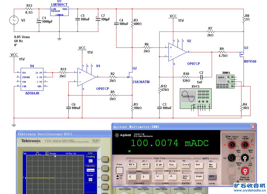Click the DC V function button
Image resolution: width=267 pixels, height=194 pixels.
click(x=132, y=165)
